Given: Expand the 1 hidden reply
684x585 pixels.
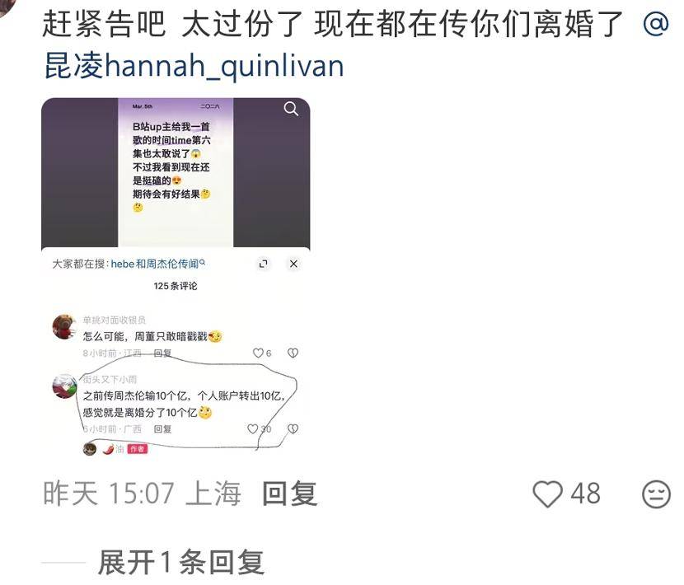Looking at the screenshot, I should click(x=181, y=562).
